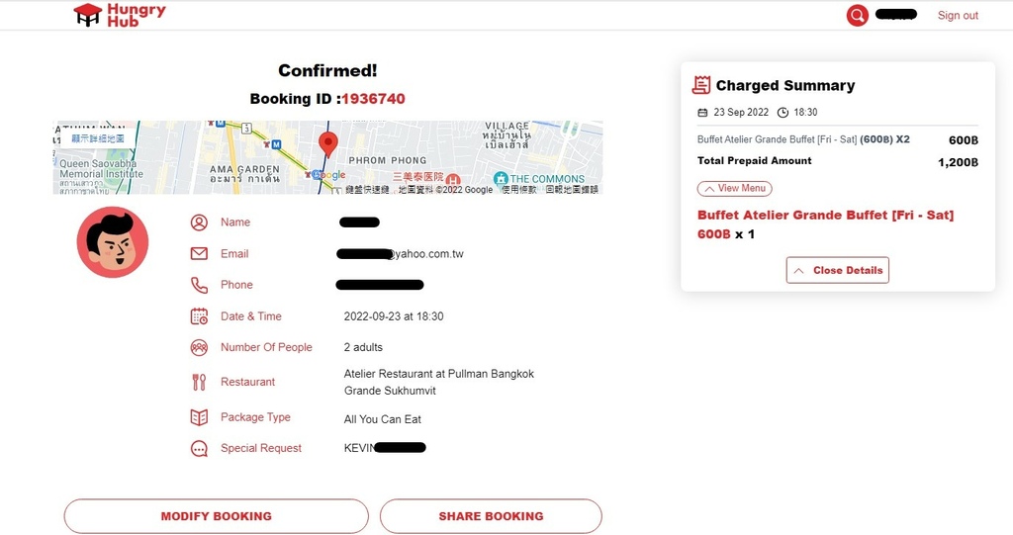This screenshot has height=535, width=1013.
Task: Click the Name person icon
Action: click(199, 223)
